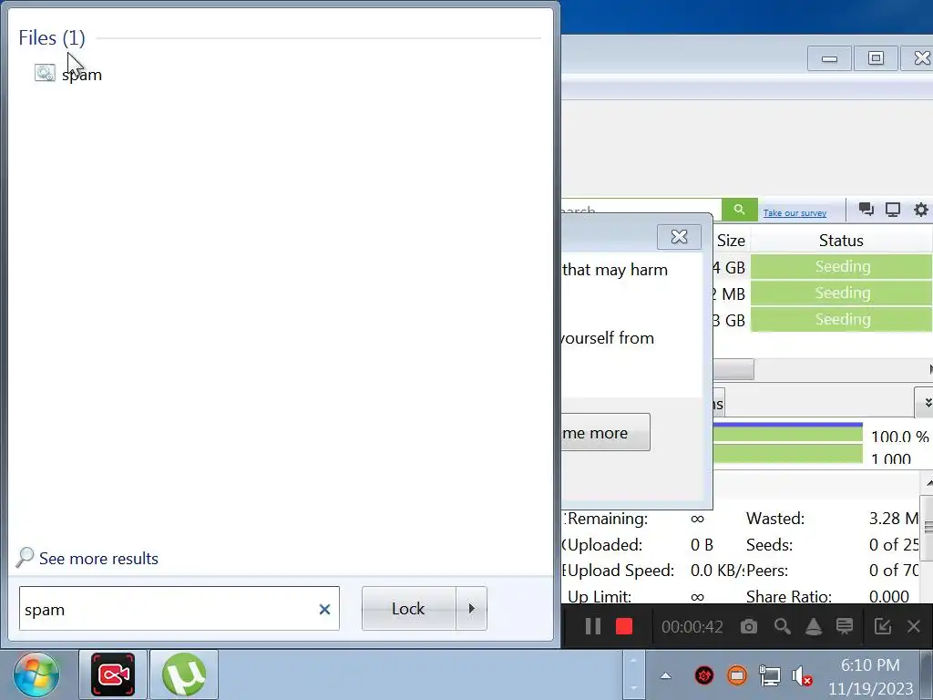The width and height of the screenshot is (933, 700).
Task: Click the Share Ratio value 0.000
Action: click(x=889, y=596)
